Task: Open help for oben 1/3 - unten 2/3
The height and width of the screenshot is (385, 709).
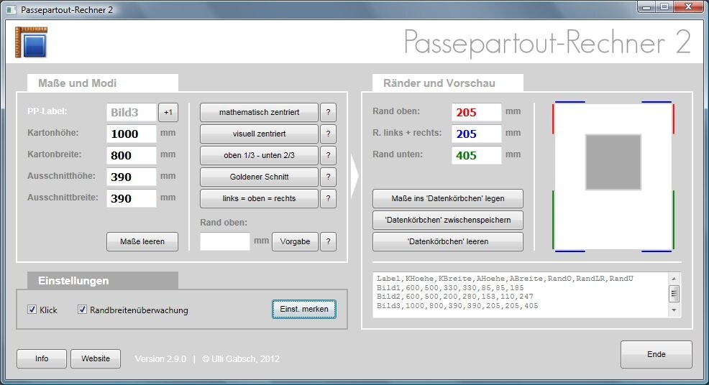Action: (329, 155)
